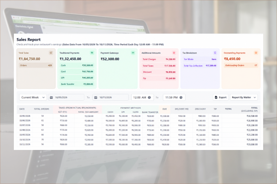Click the clock icon beside 12:00 AM

point(149,98)
